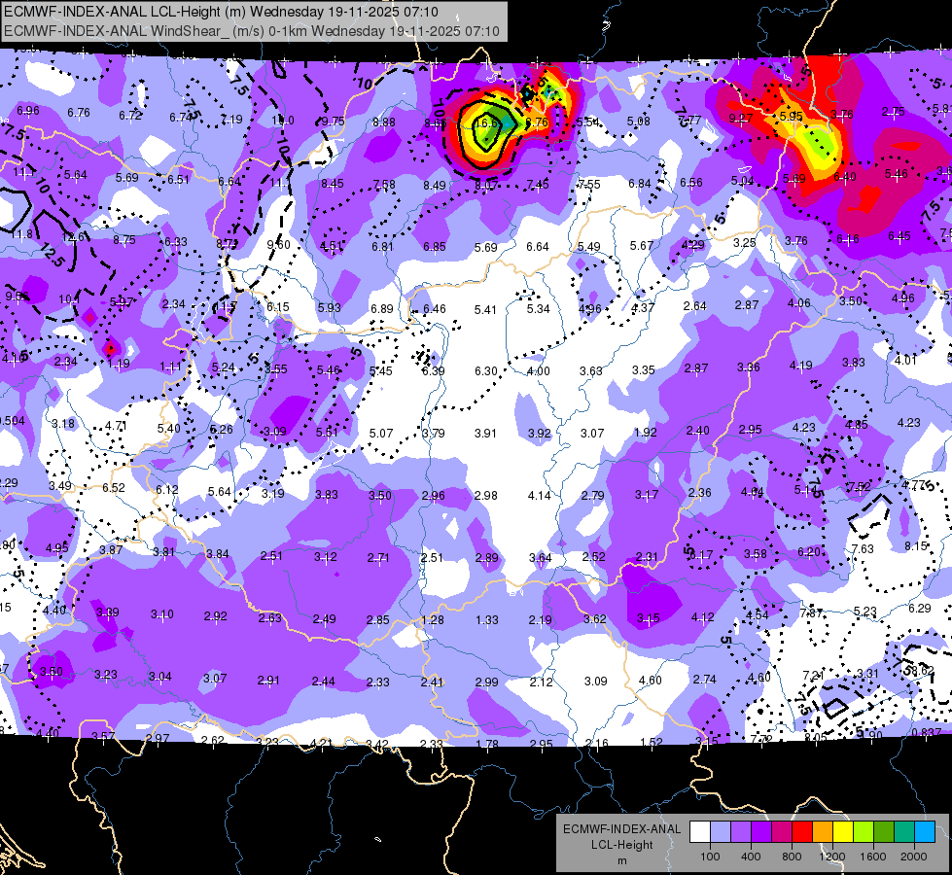The height and width of the screenshot is (875, 952).
Task: Click the 6.85 grid value
Action: [x=434, y=247]
